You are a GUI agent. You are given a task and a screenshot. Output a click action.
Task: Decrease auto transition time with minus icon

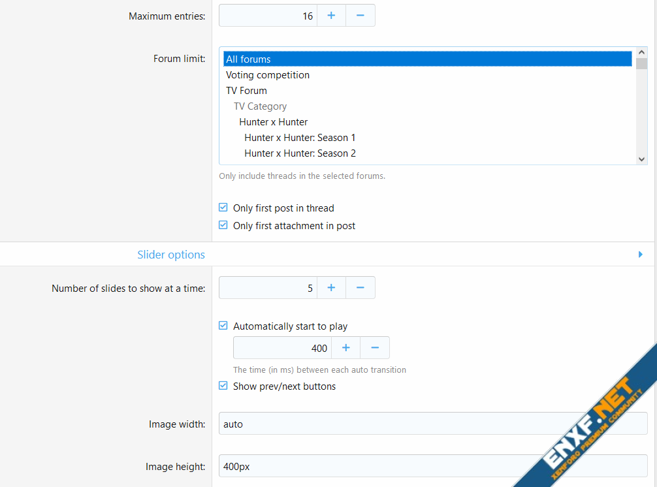point(375,348)
